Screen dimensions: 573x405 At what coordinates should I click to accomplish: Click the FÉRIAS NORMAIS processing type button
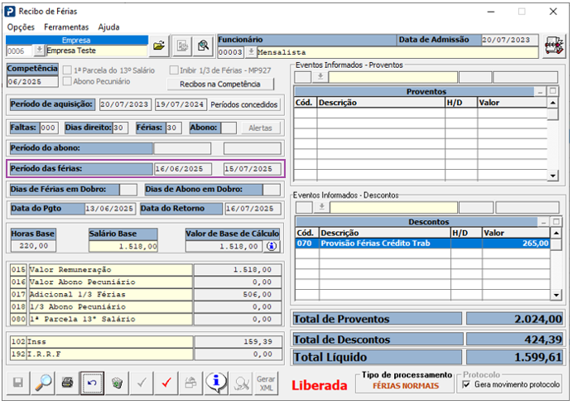tap(405, 386)
